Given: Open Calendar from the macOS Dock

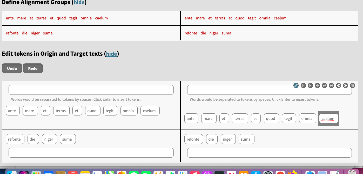Looking at the screenshot, I should [73, 172].
